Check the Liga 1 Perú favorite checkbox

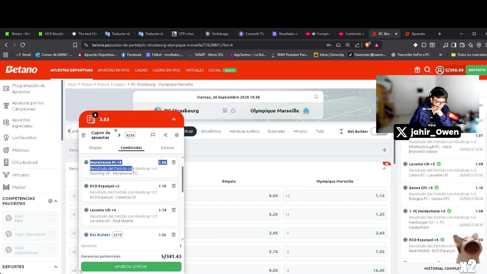click(51, 218)
